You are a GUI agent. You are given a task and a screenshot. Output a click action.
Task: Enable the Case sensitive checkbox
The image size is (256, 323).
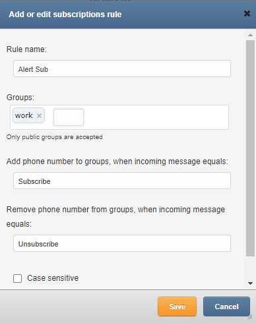pyautogui.click(x=17, y=278)
